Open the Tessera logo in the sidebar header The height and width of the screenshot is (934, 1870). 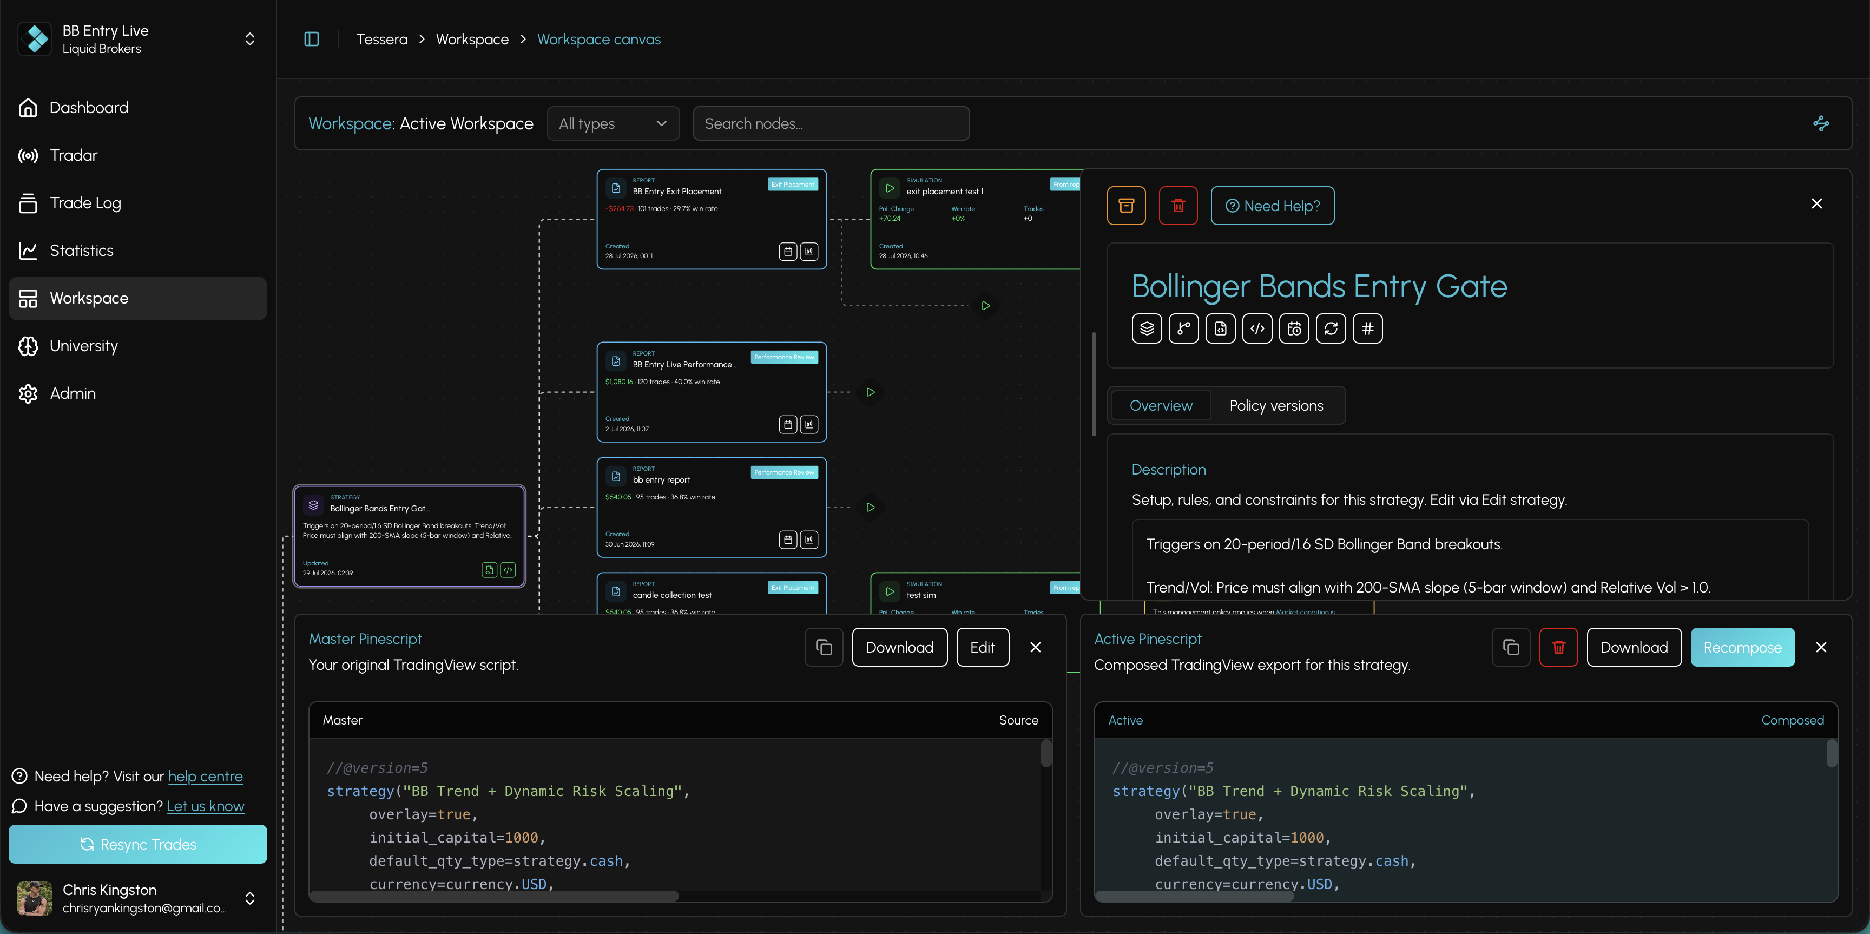(x=35, y=39)
